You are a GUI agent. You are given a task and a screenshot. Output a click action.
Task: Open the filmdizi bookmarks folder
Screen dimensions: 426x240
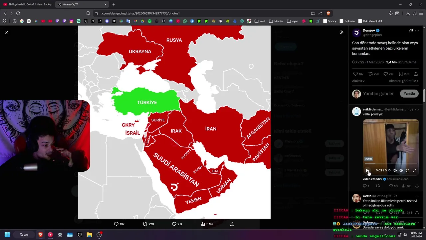(x=276, y=21)
